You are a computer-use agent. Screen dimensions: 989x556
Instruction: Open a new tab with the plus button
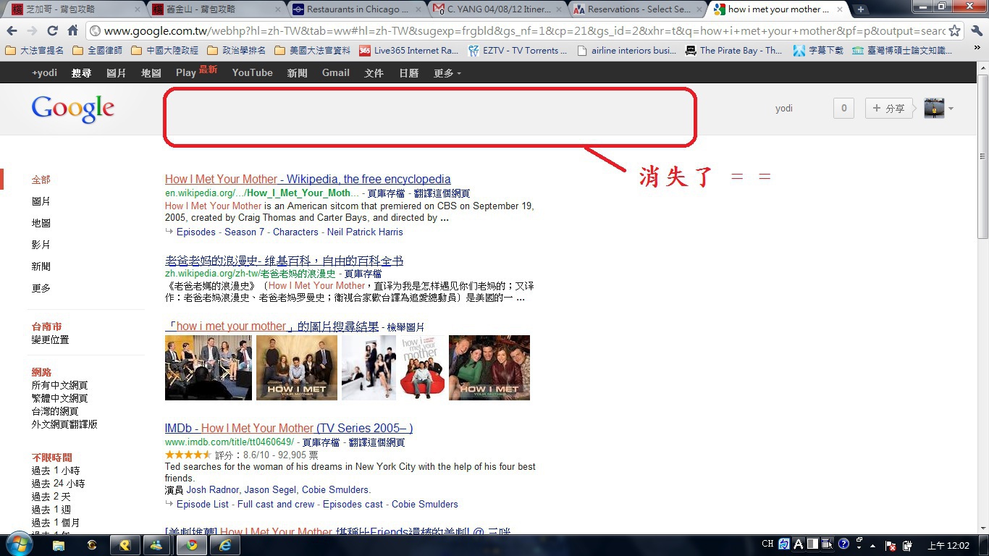tap(860, 9)
